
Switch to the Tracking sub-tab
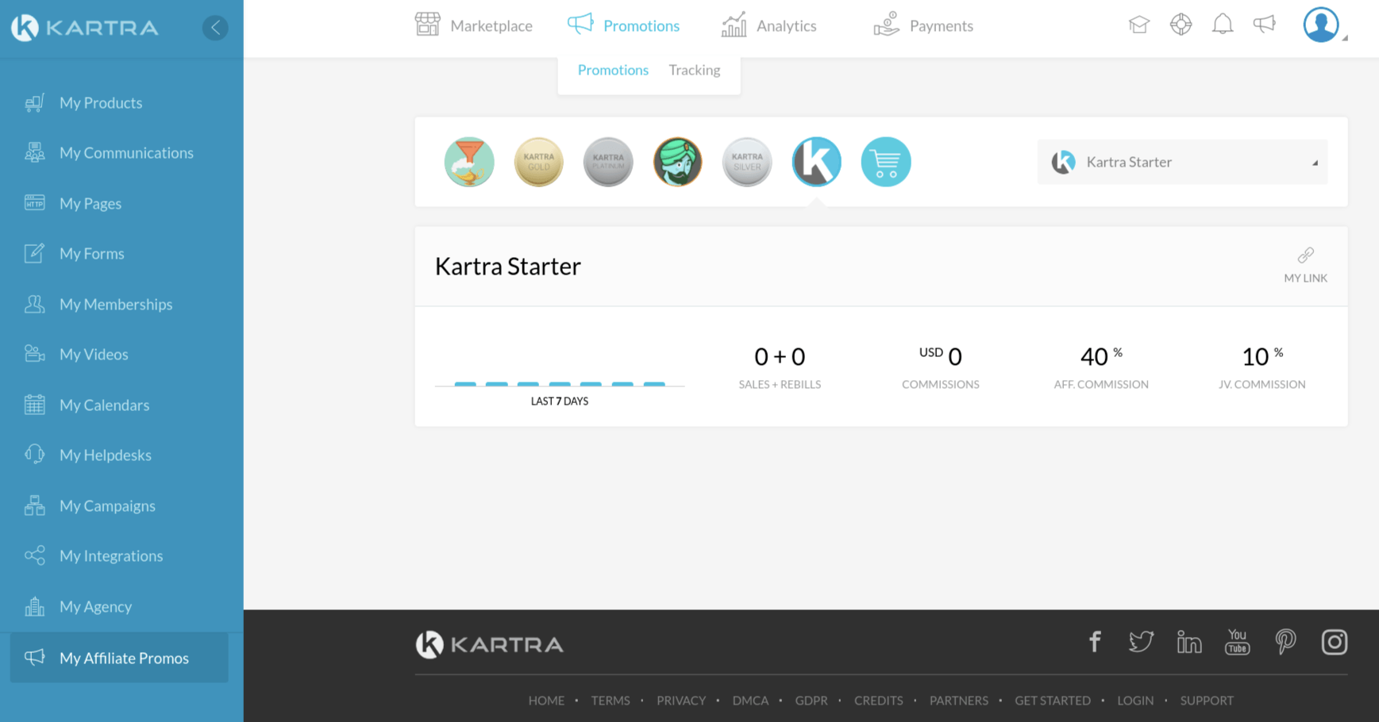point(695,70)
